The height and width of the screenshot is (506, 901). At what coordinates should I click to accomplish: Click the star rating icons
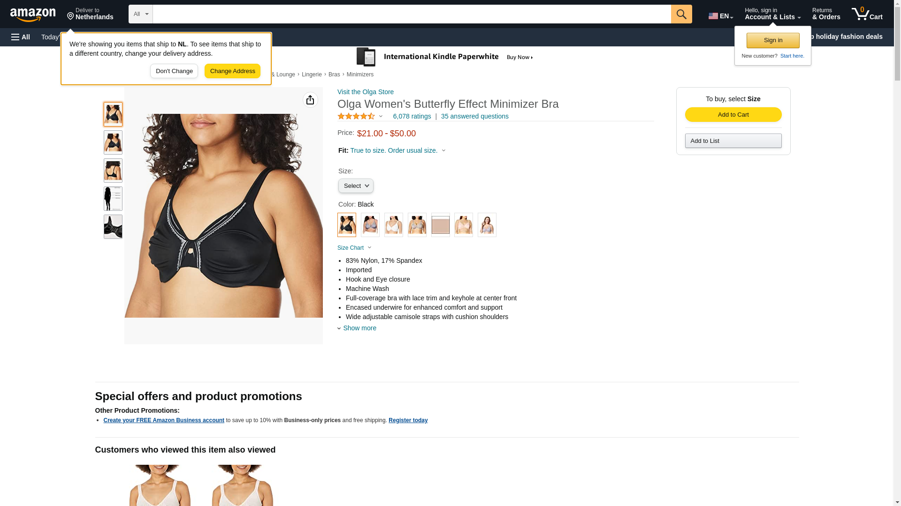pos(356,116)
